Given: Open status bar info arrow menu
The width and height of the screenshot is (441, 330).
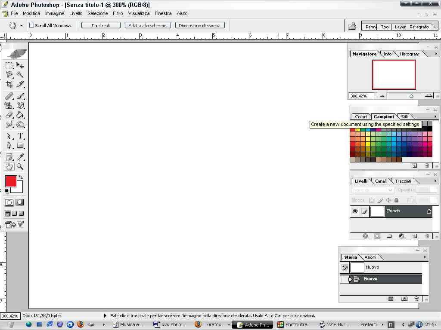Looking at the screenshot, I should pos(105,316).
